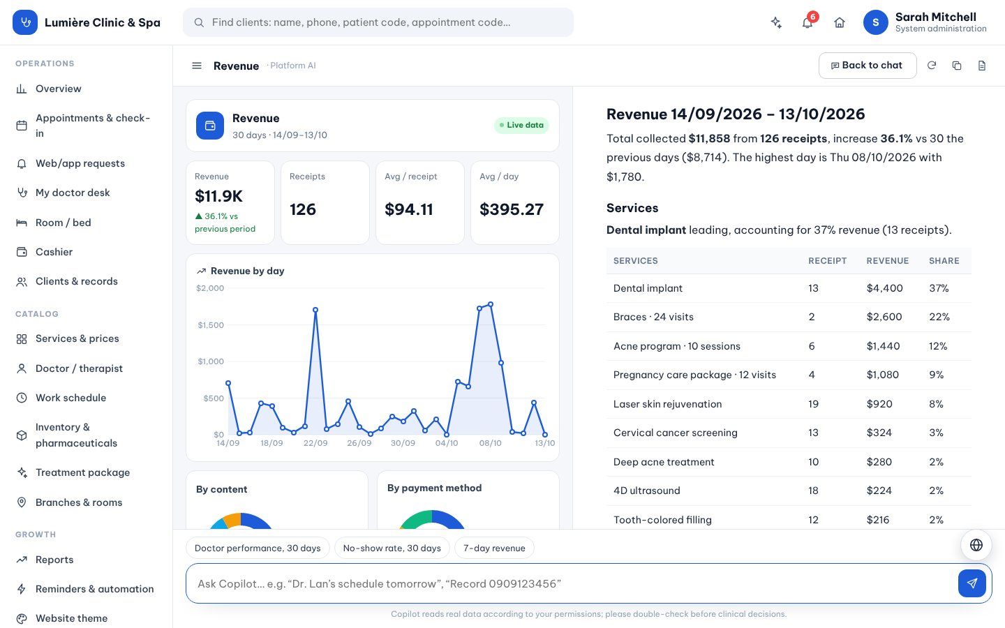
Task: Click the AI sparkle icon in header
Action: [x=776, y=22]
